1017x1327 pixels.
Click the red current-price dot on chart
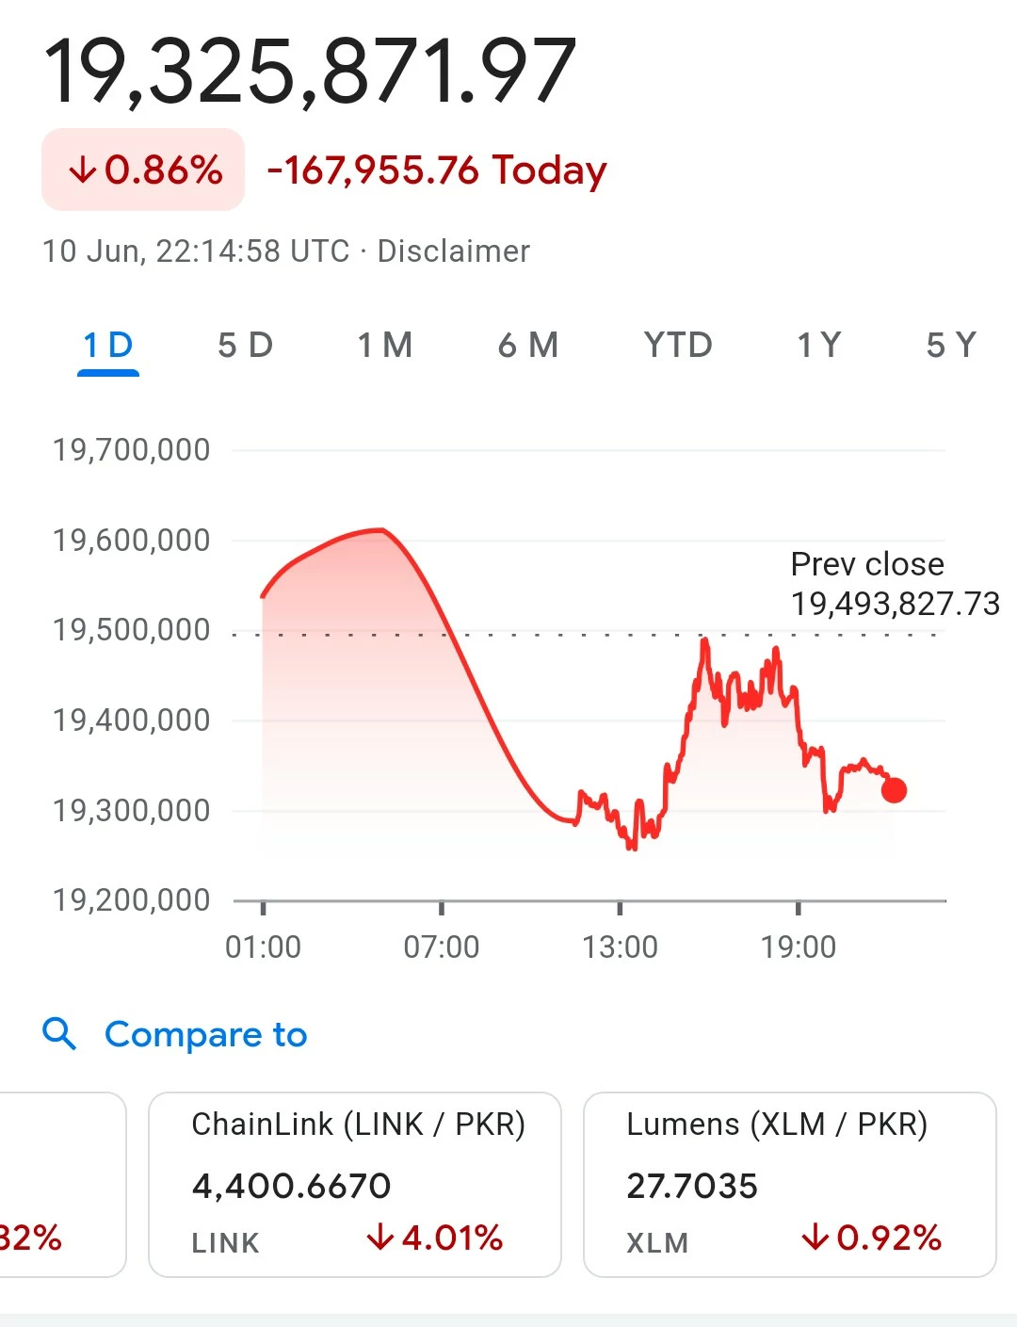tap(894, 790)
